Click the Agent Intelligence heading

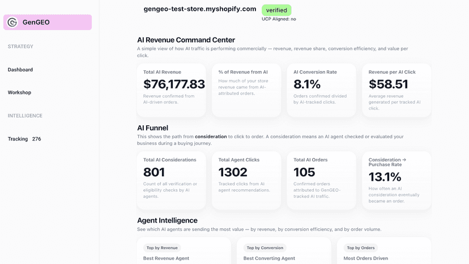tap(167, 220)
